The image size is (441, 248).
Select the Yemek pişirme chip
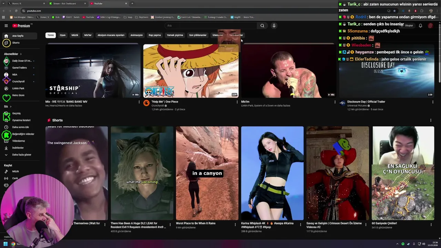tap(175, 35)
